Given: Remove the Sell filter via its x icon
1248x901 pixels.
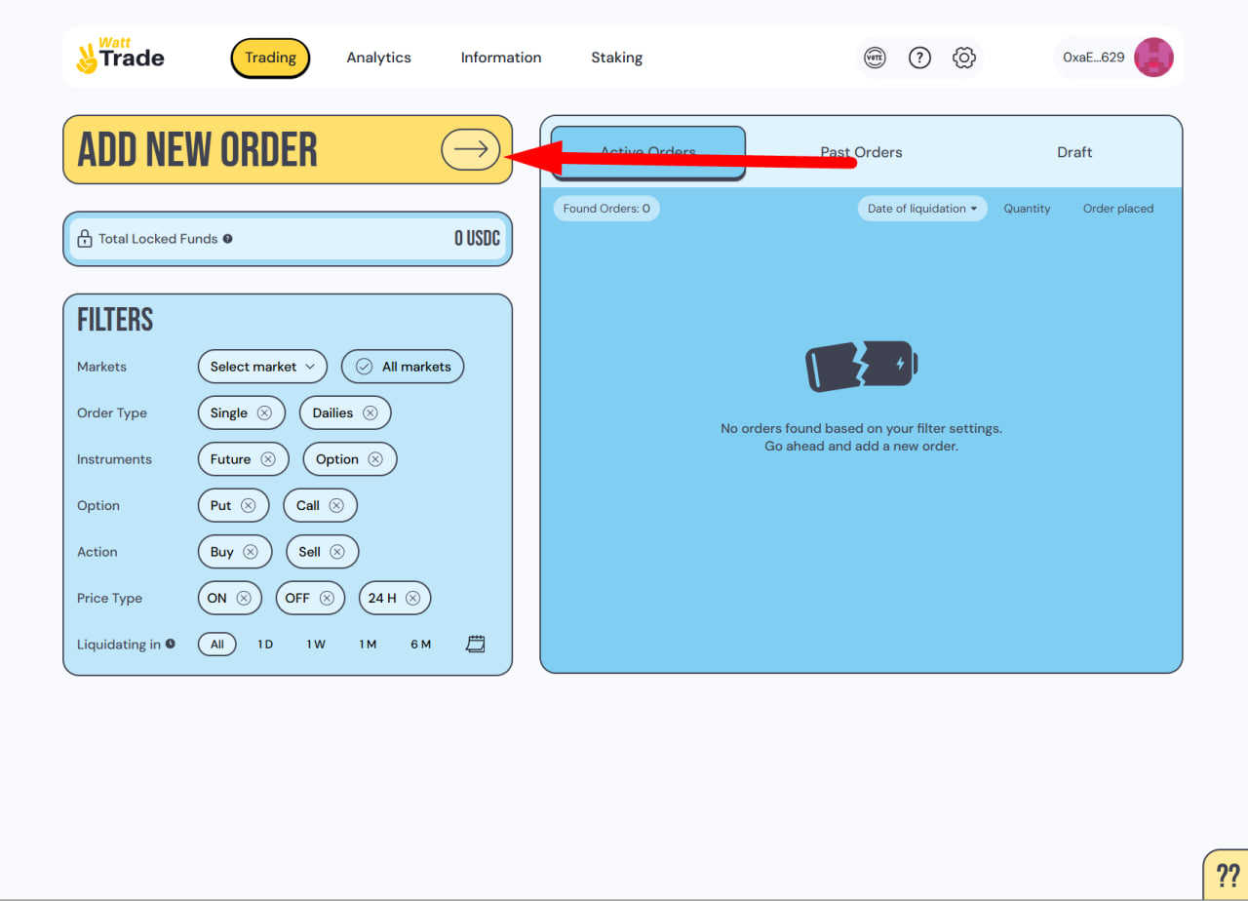Looking at the screenshot, I should coord(337,552).
